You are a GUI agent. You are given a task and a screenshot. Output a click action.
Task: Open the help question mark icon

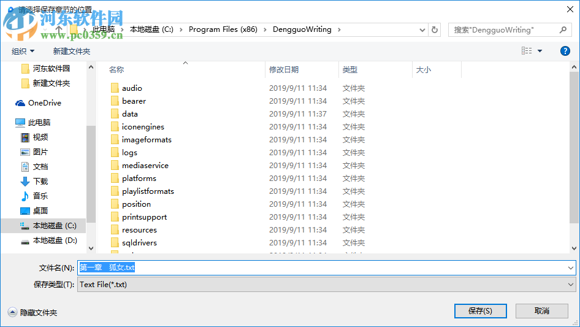point(565,51)
